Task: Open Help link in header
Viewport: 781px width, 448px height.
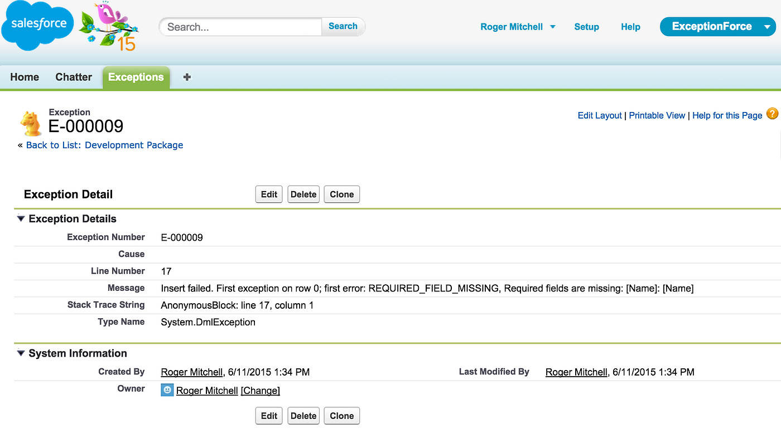Action: (x=630, y=27)
